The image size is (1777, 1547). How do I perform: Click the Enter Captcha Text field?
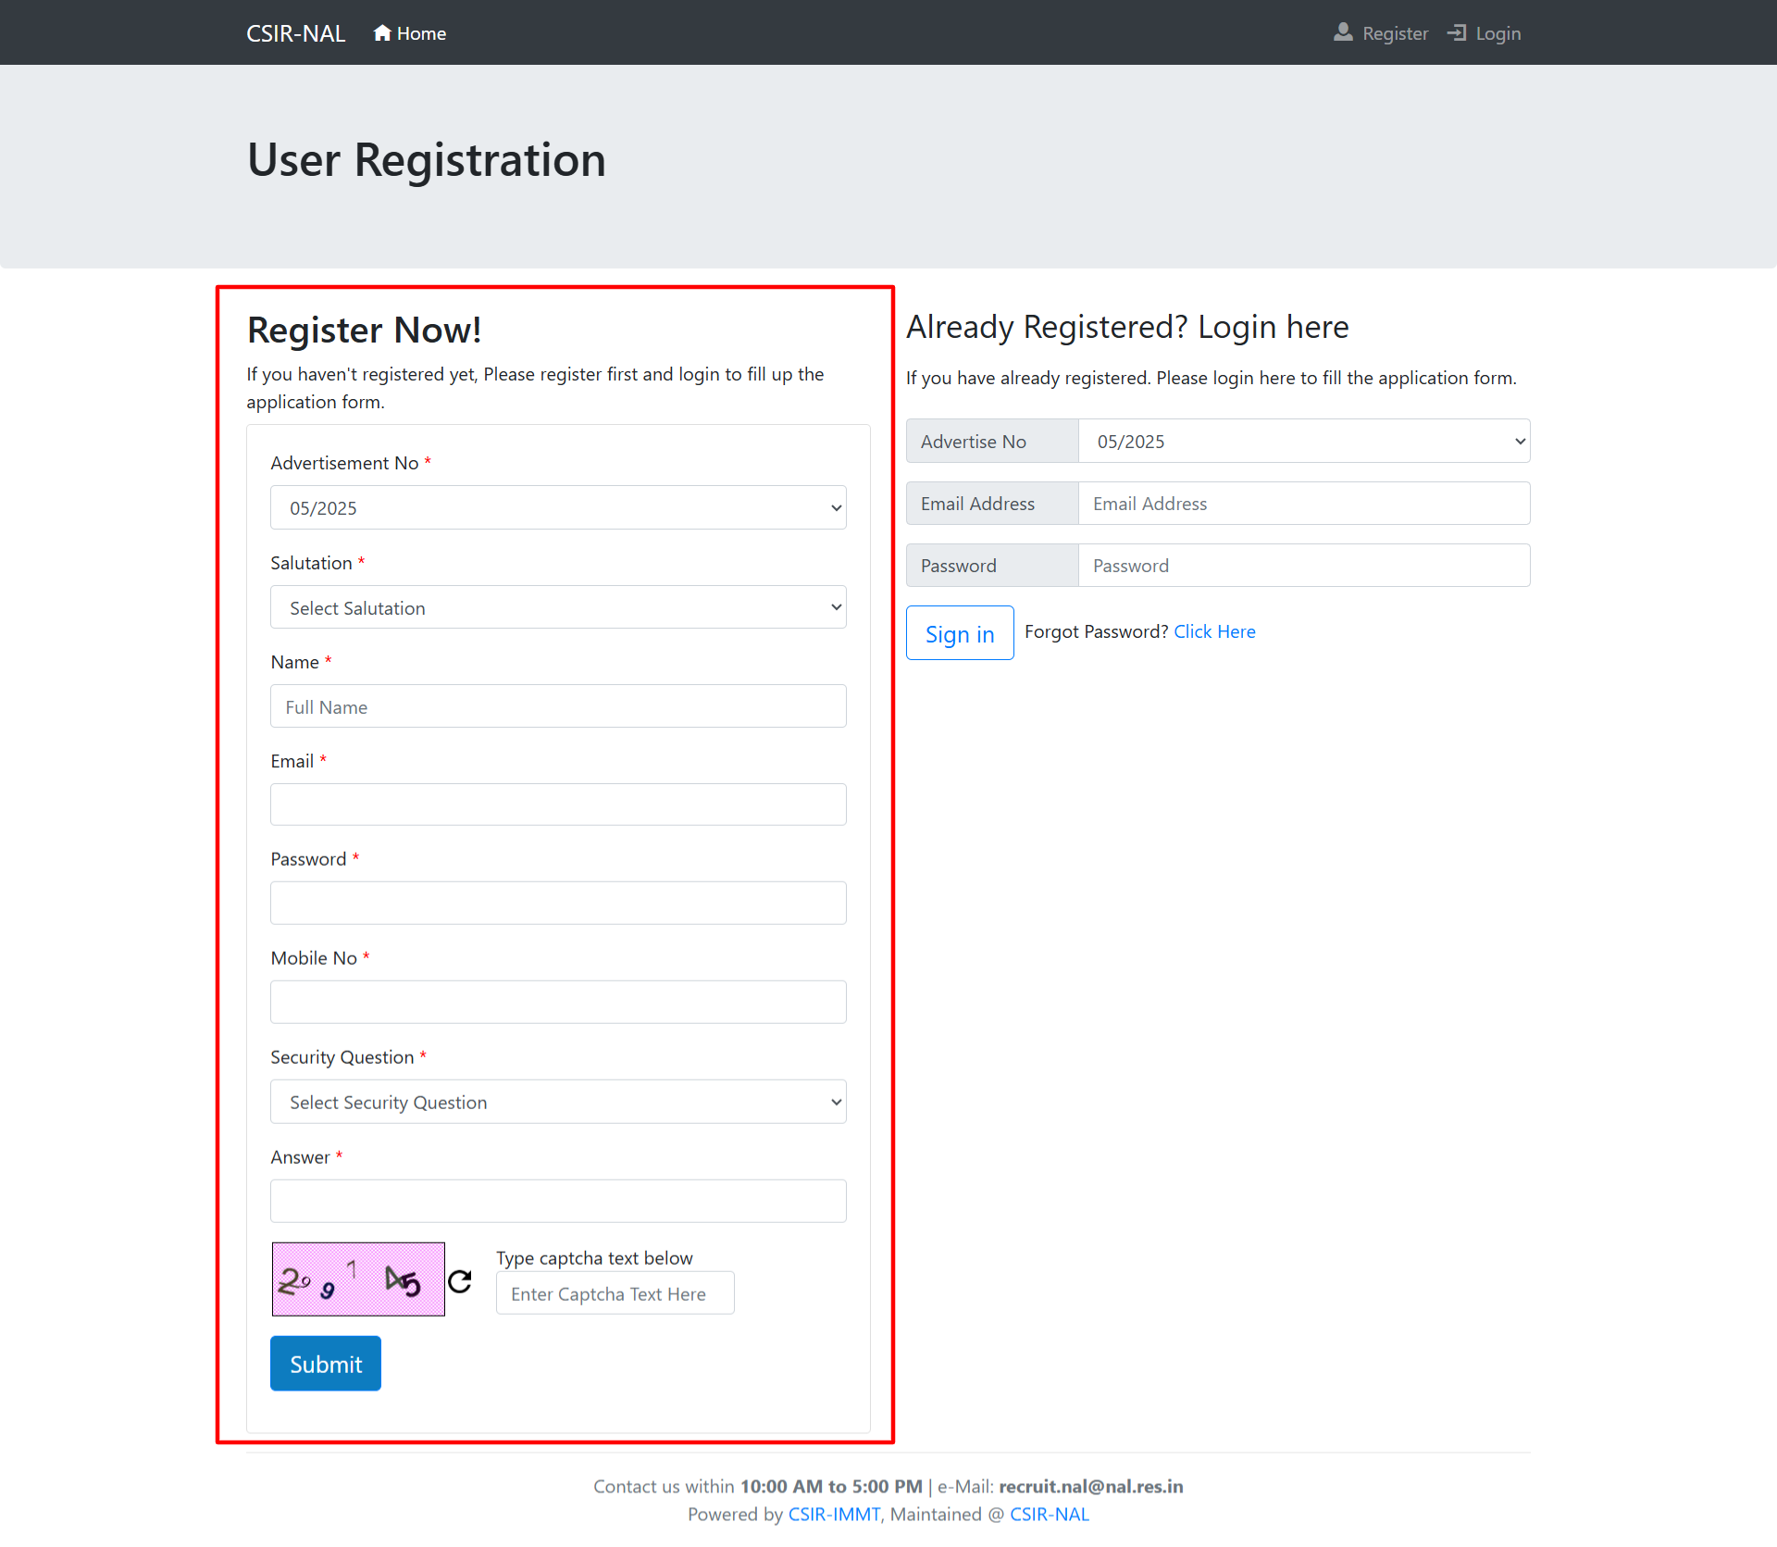coord(615,1294)
